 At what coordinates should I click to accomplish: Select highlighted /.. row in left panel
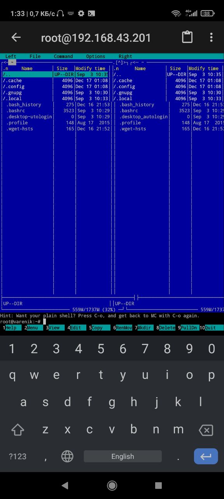pos(56,74)
